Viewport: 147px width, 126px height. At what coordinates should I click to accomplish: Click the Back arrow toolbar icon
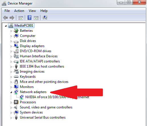[5, 18]
